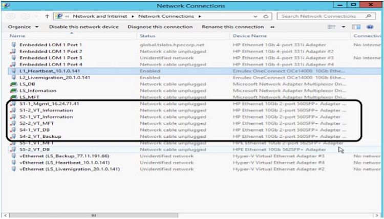Image resolution: width=384 pixels, height=219 pixels.
Task: Select the S5-2_VT_DB connection name
Action: 34,149
